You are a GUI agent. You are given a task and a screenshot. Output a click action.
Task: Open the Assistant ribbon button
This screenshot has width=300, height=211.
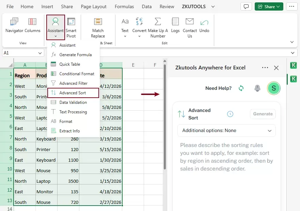tap(56, 27)
